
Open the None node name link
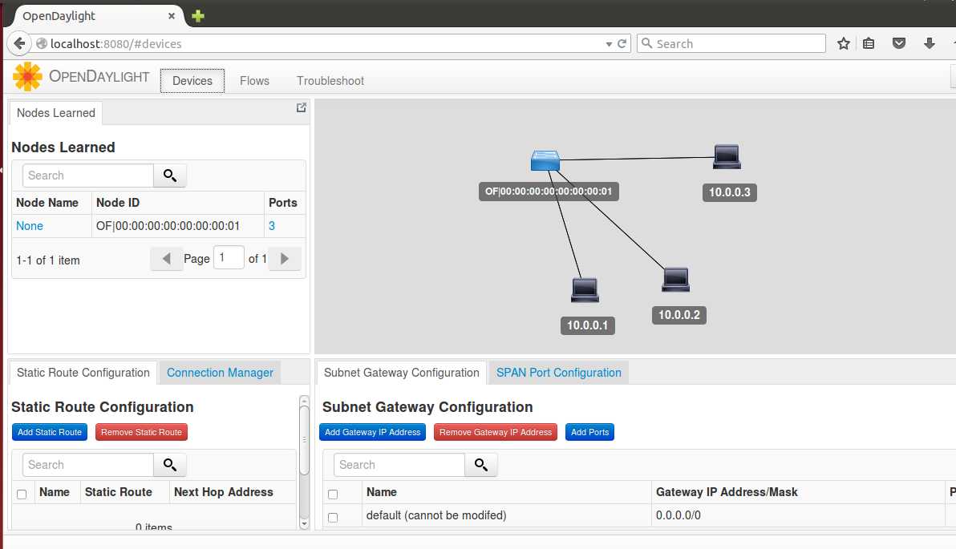click(x=29, y=226)
